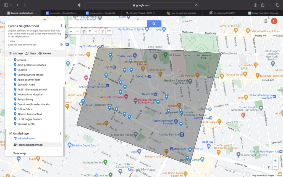283x177 pixels.
Task: Open Safari's share menu
Action: 263,5
